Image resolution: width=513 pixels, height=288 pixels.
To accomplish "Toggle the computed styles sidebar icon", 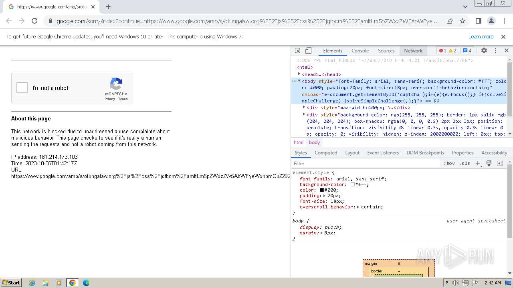I will point(500,163).
